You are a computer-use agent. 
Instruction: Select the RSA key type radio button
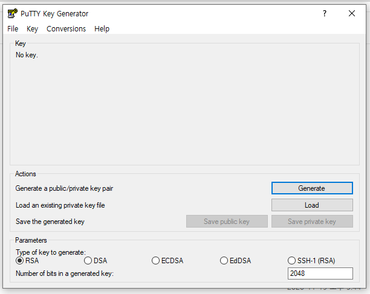(19, 261)
